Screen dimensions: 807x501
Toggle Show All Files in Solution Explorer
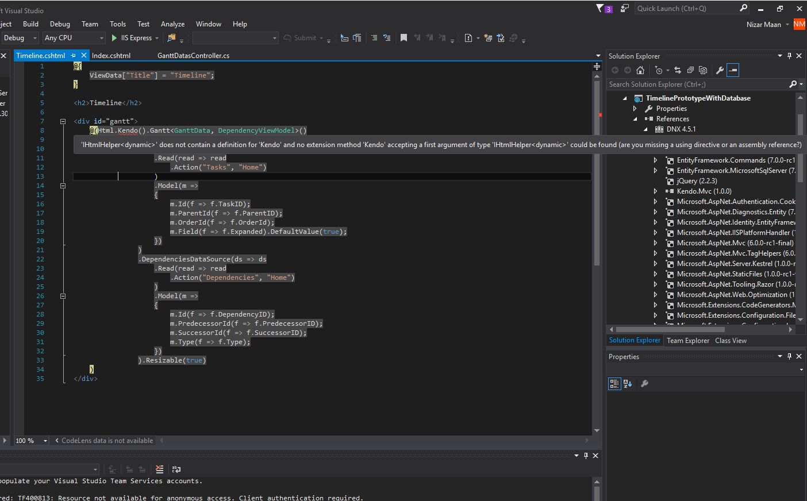(x=703, y=70)
